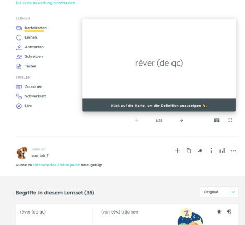Add set to class or folder plus button
Screen dimensions: 245x225
pos(177,151)
